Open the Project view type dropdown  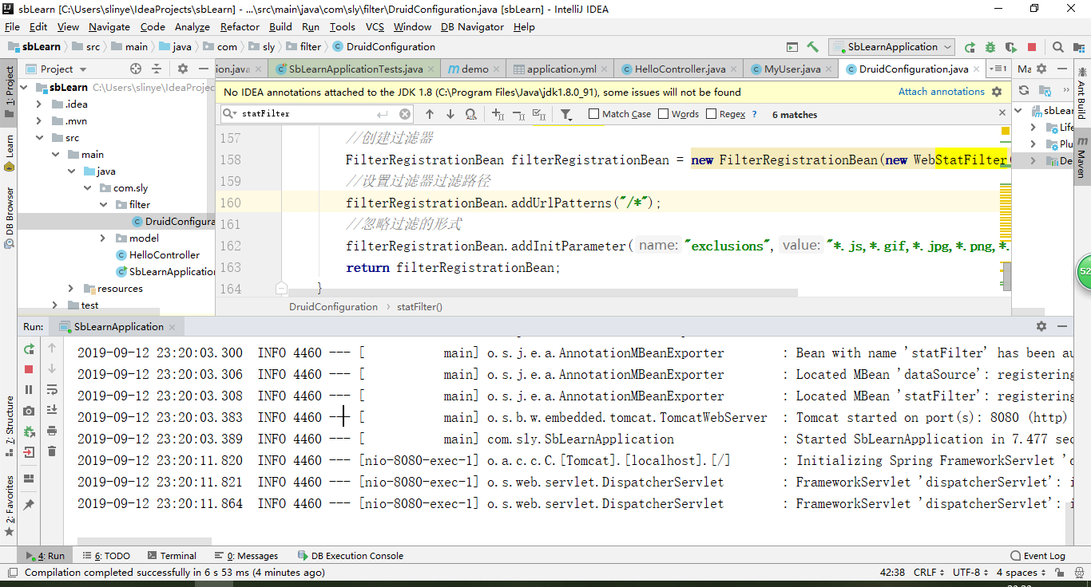coord(58,69)
